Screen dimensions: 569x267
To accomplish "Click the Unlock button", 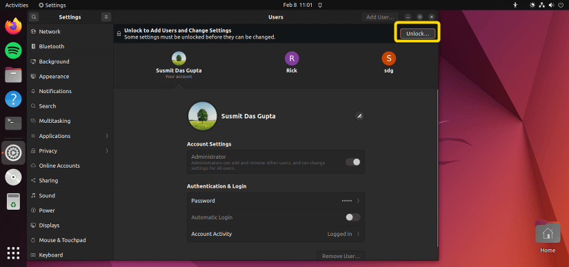I will point(418,33).
